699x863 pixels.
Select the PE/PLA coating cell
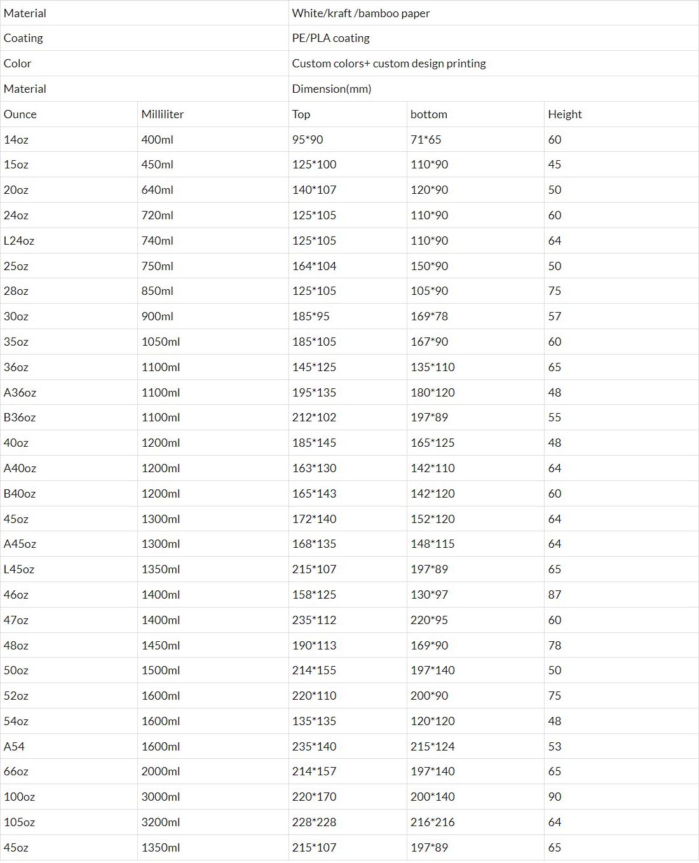point(330,38)
